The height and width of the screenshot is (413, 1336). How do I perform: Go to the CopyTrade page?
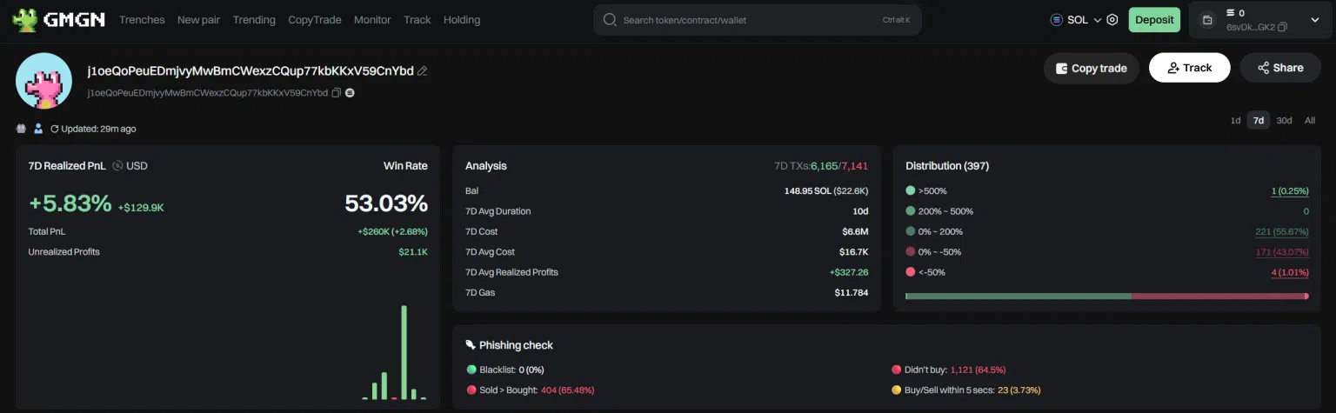[314, 20]
